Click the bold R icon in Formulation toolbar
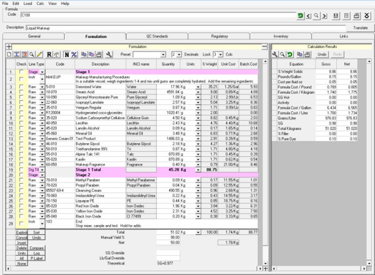375x275 pixels. coord(50,54)
